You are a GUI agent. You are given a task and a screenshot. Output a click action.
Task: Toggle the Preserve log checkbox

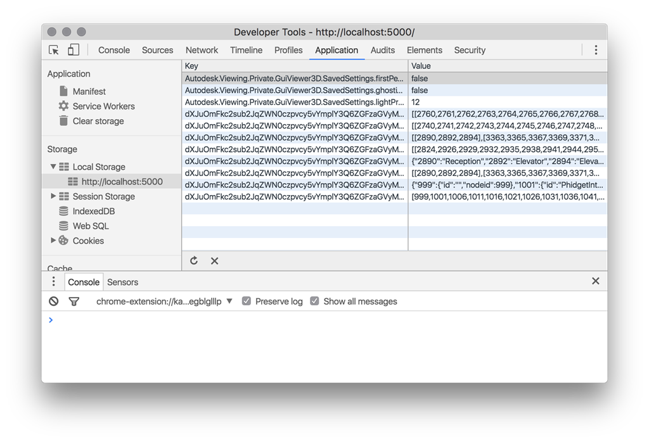coord(247,301)
